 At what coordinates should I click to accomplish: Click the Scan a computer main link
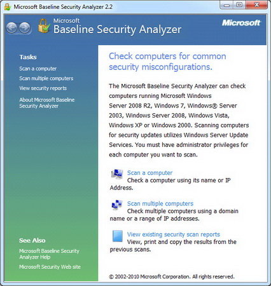click(x=149, y=173)
